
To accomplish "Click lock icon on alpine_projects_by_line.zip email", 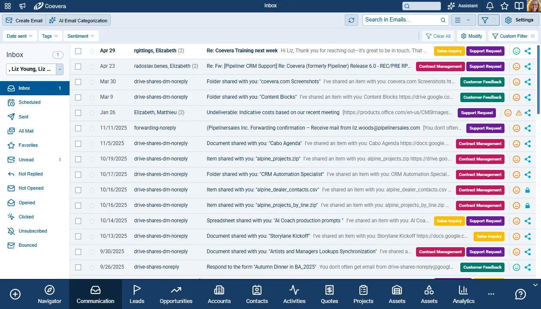I will tap(528, 206).
